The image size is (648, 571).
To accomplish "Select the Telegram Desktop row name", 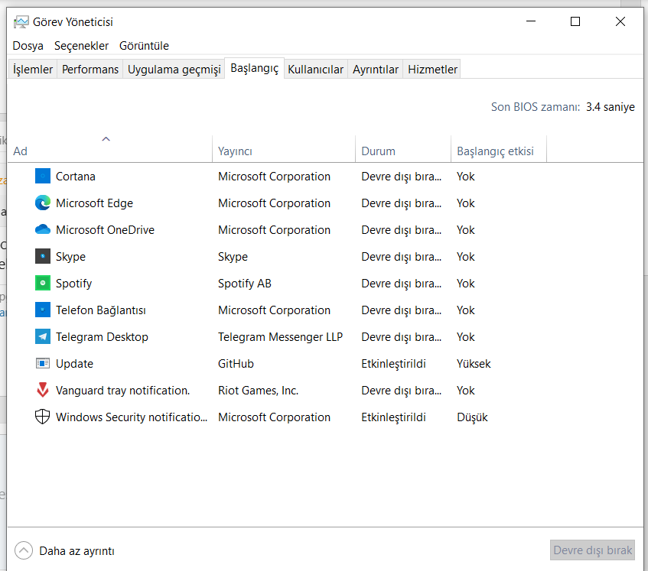I will coord(102,337).
